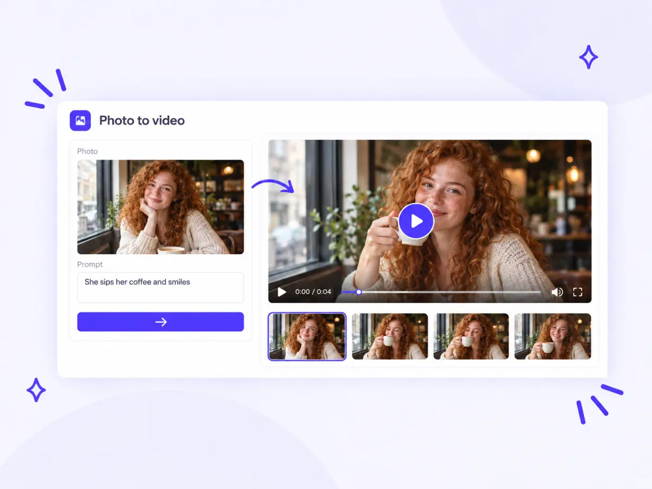This screenshot has height=489, width=652.
Task: Click the uploaded photo of woman resting chin
Action: [x=160, y=207]
